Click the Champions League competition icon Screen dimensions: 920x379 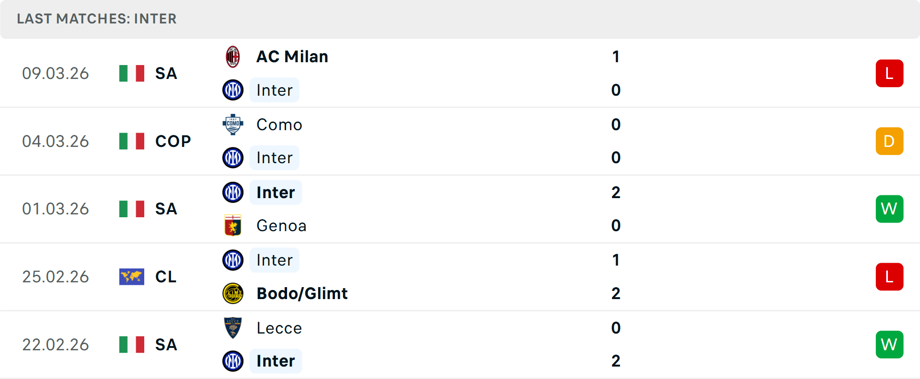(x=132, y=277)
